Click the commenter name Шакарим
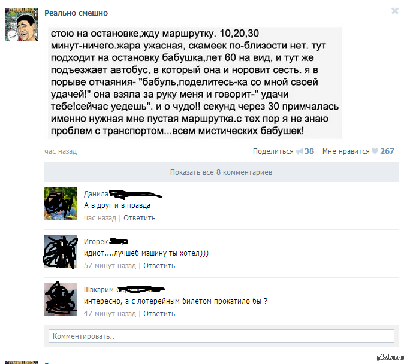This screenshot has height=364, width=407. click(99, 290)
